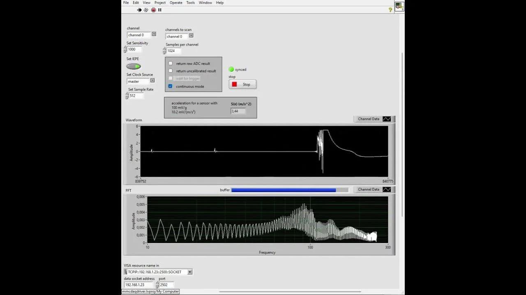Enable return uncalibrated result checkbox
526x295 pixels.
coord(171,71)
